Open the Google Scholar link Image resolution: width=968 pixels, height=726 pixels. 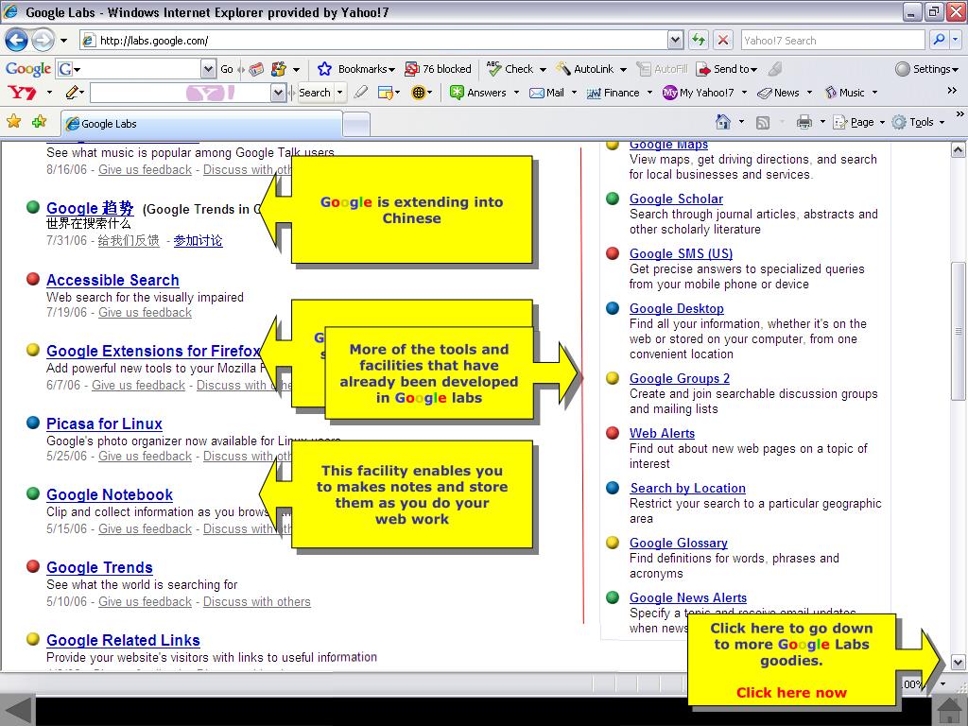pos(676,199)
